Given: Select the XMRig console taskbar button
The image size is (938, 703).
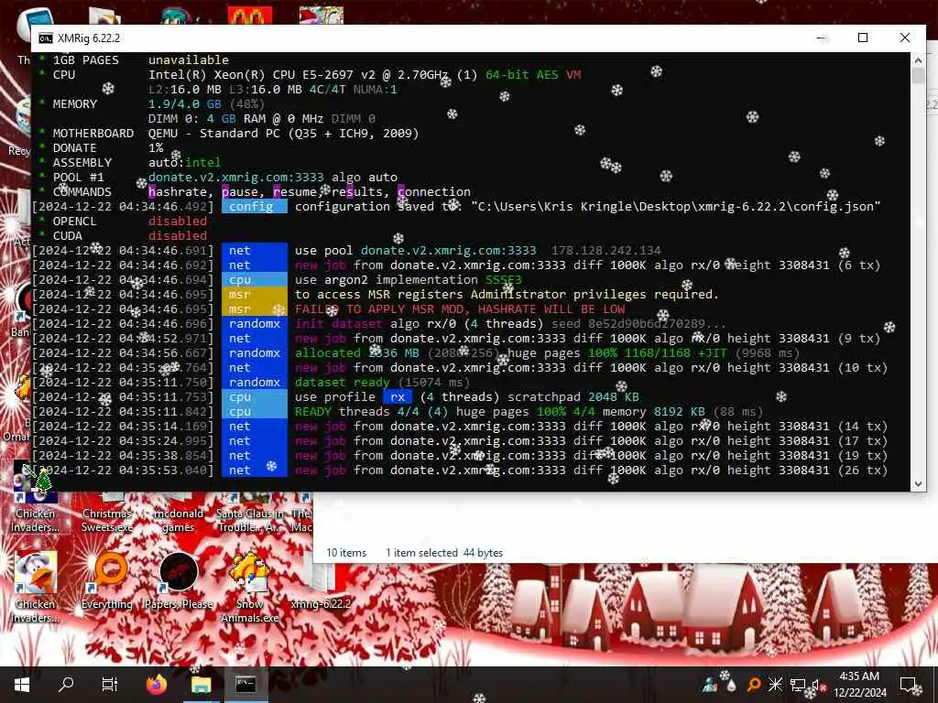Looking at the screenshot, I should (245, 685).
